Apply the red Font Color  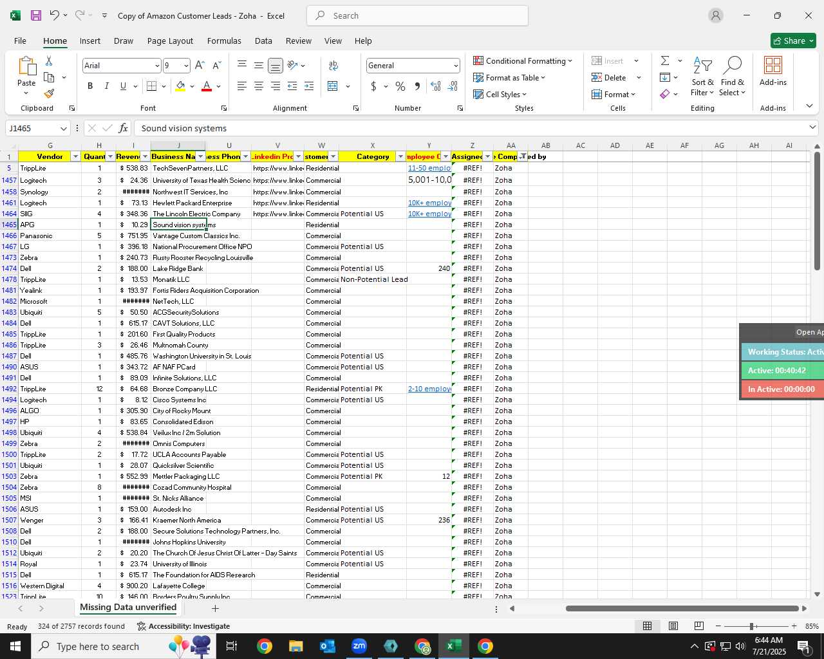click(x=207, y=86)
